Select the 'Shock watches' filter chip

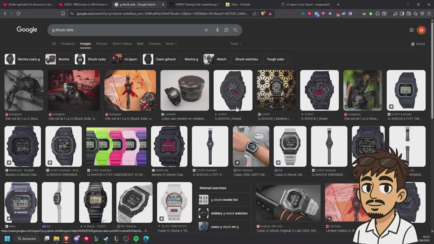246,59
